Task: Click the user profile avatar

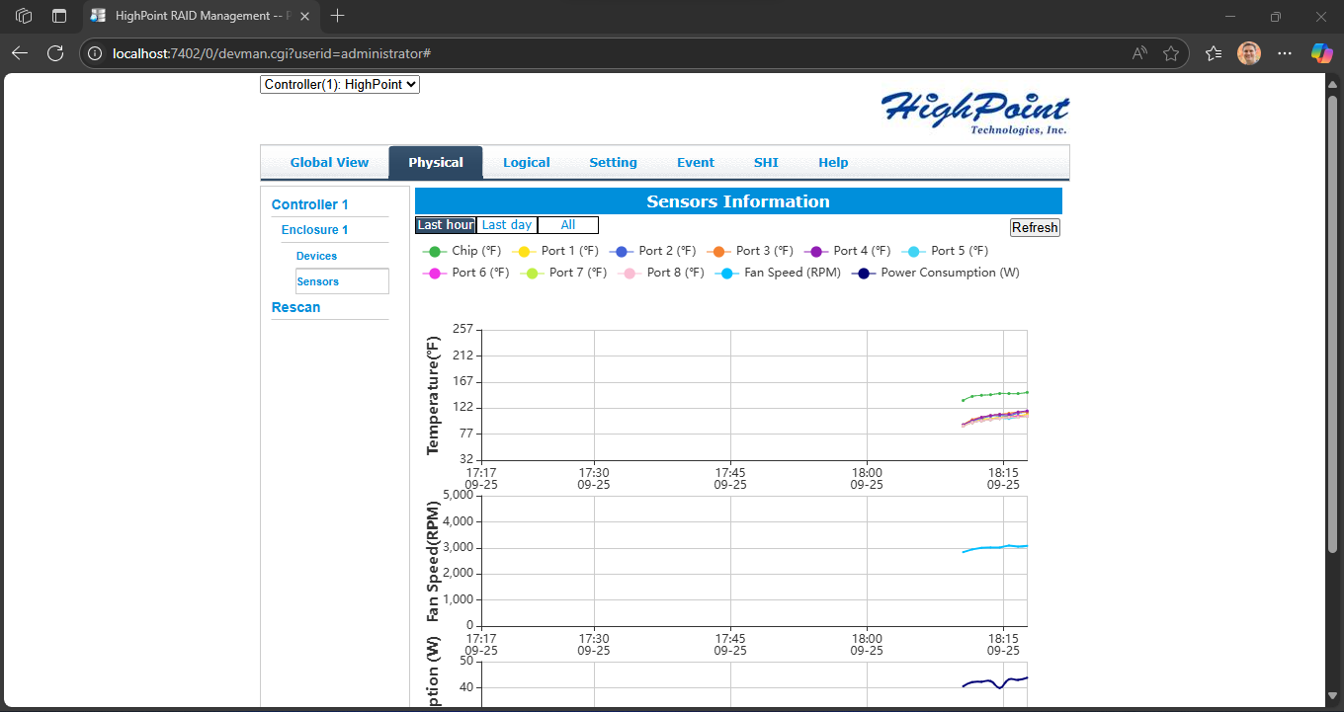Action: (1248, 52)
